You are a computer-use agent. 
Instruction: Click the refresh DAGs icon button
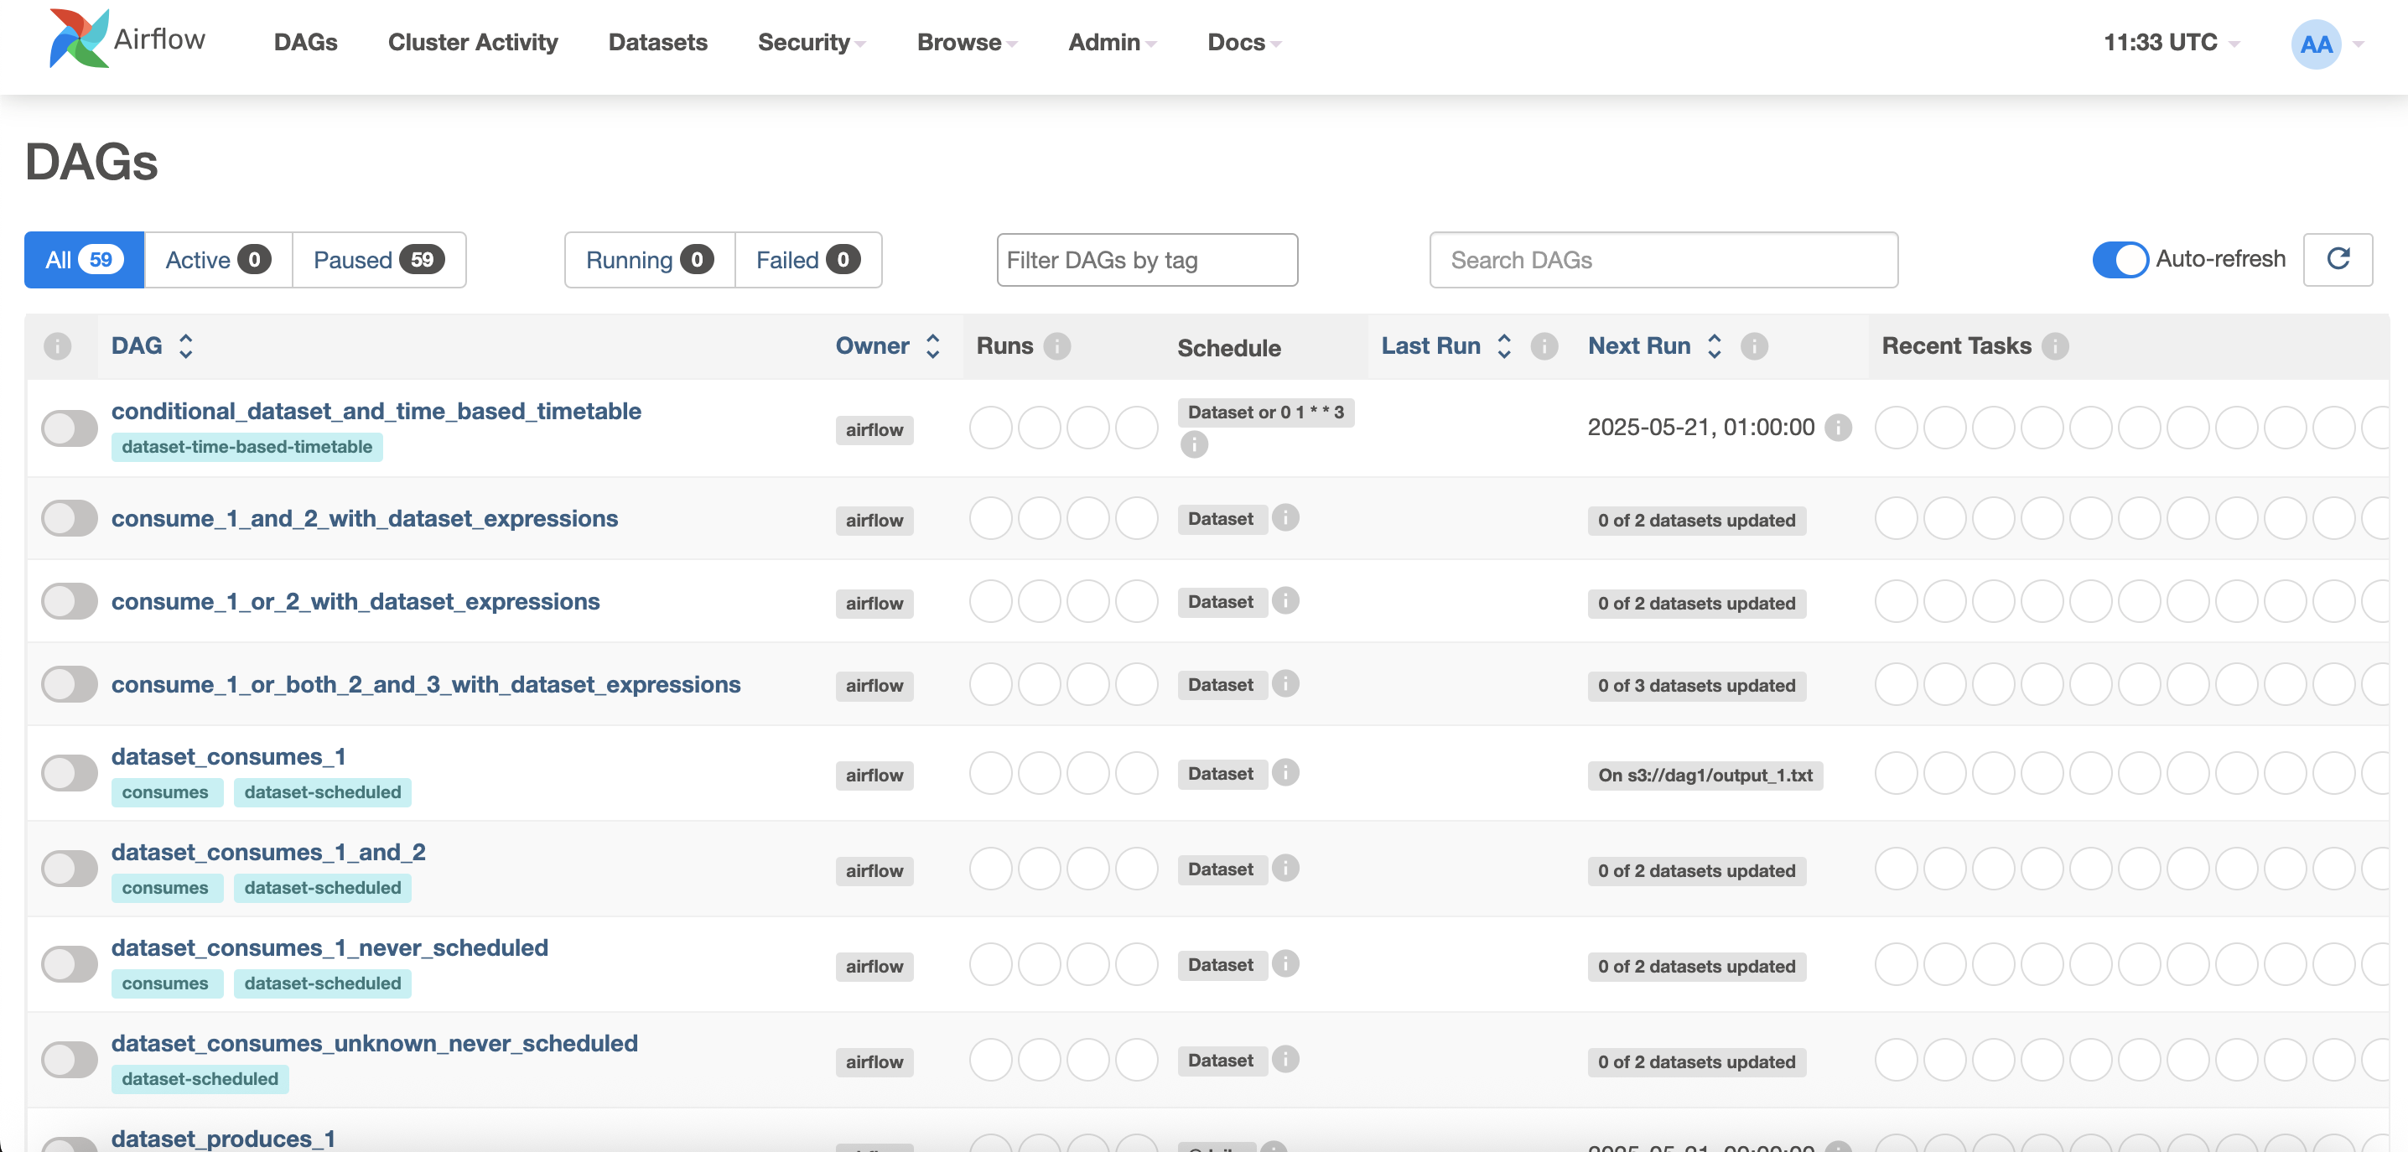(2337, 259)
